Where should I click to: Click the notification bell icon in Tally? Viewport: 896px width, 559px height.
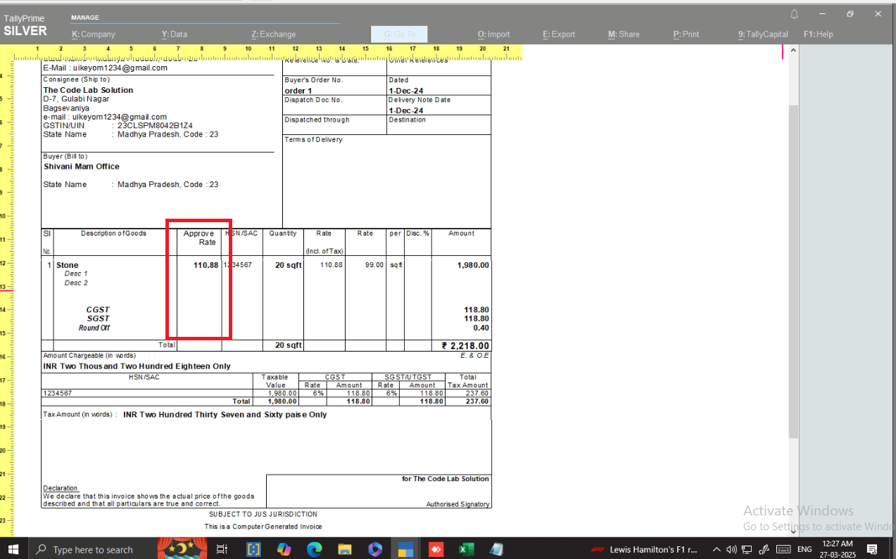pos(795,14)
